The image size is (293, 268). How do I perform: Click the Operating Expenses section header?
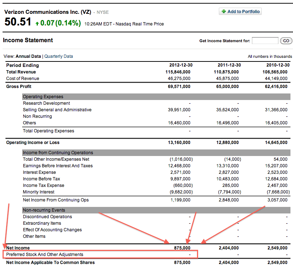pyautogui.click(x=43, y=97)
